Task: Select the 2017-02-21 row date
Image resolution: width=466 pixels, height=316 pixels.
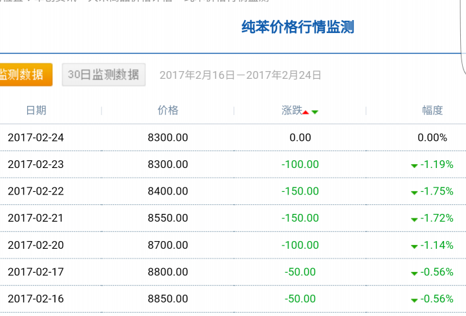Action: pos(36,218)
